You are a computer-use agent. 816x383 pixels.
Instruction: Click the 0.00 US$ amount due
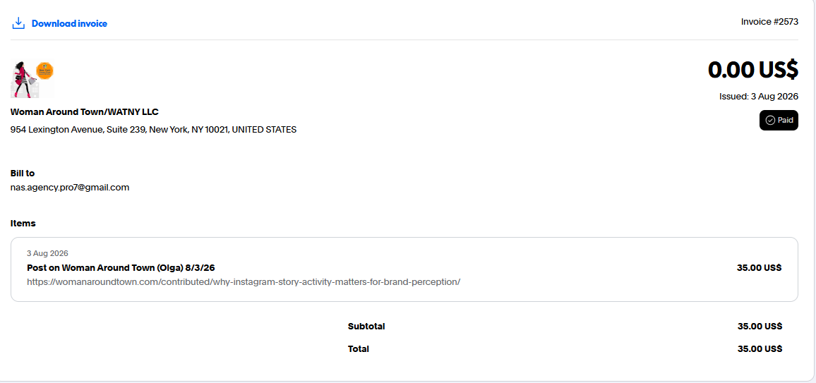tap(753, 70)
